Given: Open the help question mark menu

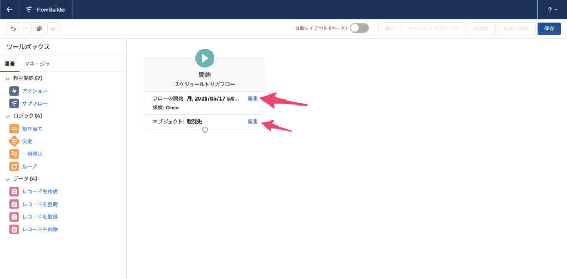Looking at the screenshot, I should [552, 10].
